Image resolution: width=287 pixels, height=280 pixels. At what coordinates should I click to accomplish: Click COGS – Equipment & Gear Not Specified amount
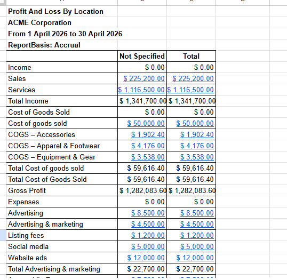(148, 157)
